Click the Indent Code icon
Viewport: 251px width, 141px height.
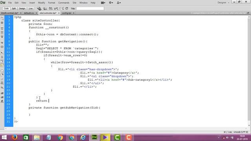click(2, 93)
